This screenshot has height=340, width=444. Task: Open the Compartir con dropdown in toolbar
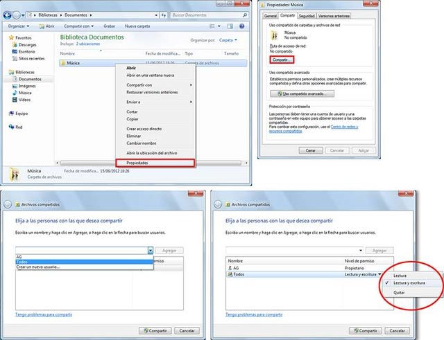coord(78,26)
